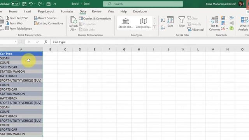
Task: Click the first HATCHBACK cell
Action: (21, 76)
